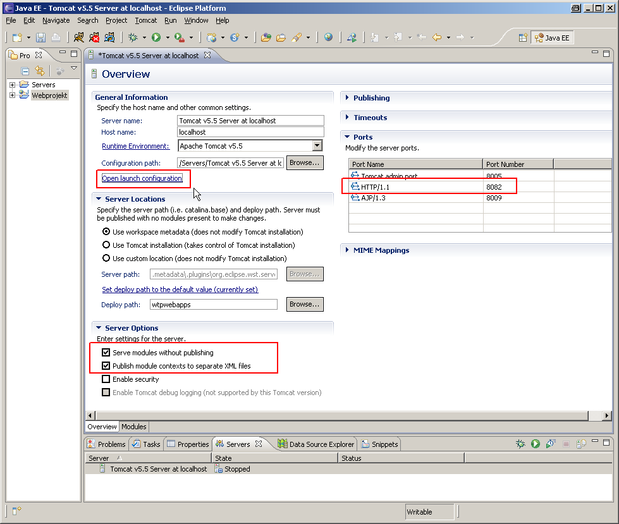Click the folder-with-purple-dot icon in the main toolbar

tap(266, 37)
